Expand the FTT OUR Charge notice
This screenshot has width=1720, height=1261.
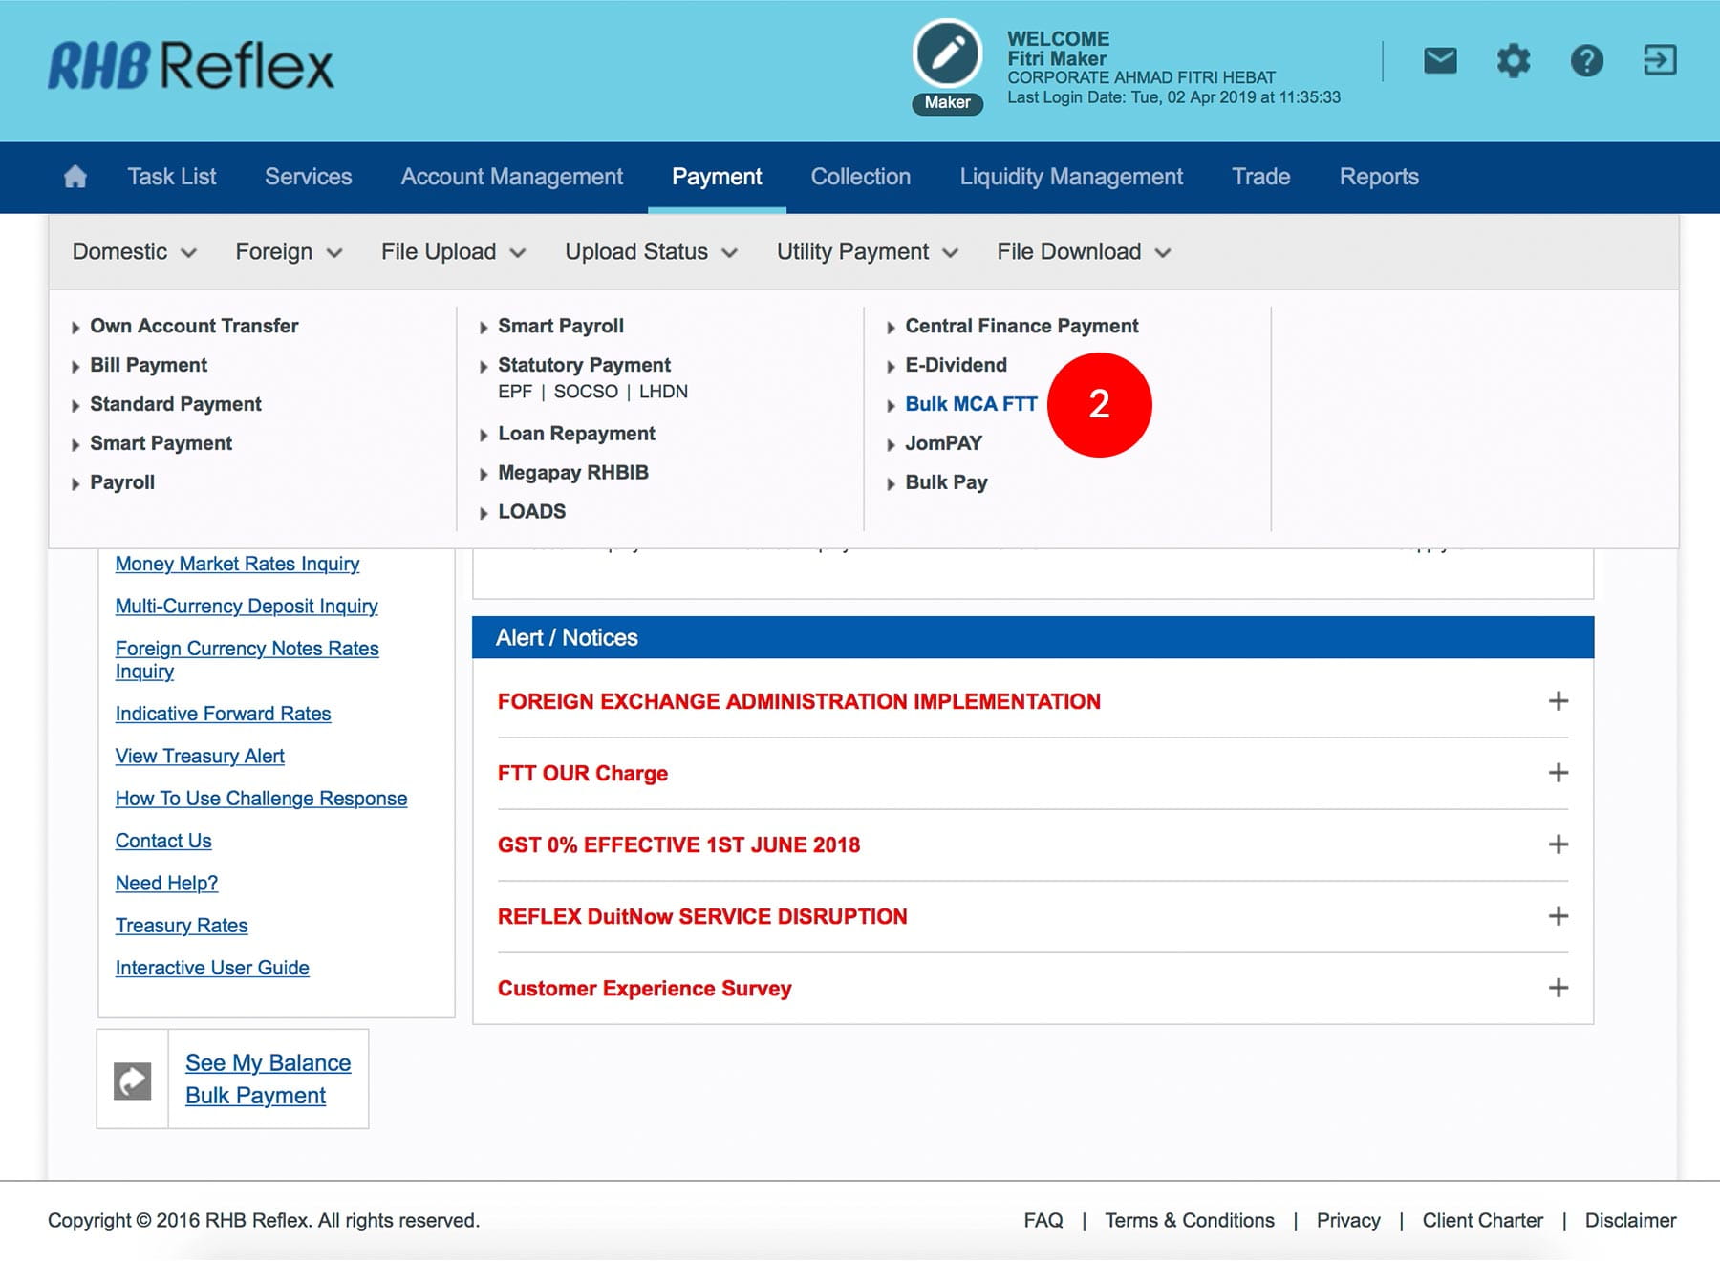click(1558, 773)
